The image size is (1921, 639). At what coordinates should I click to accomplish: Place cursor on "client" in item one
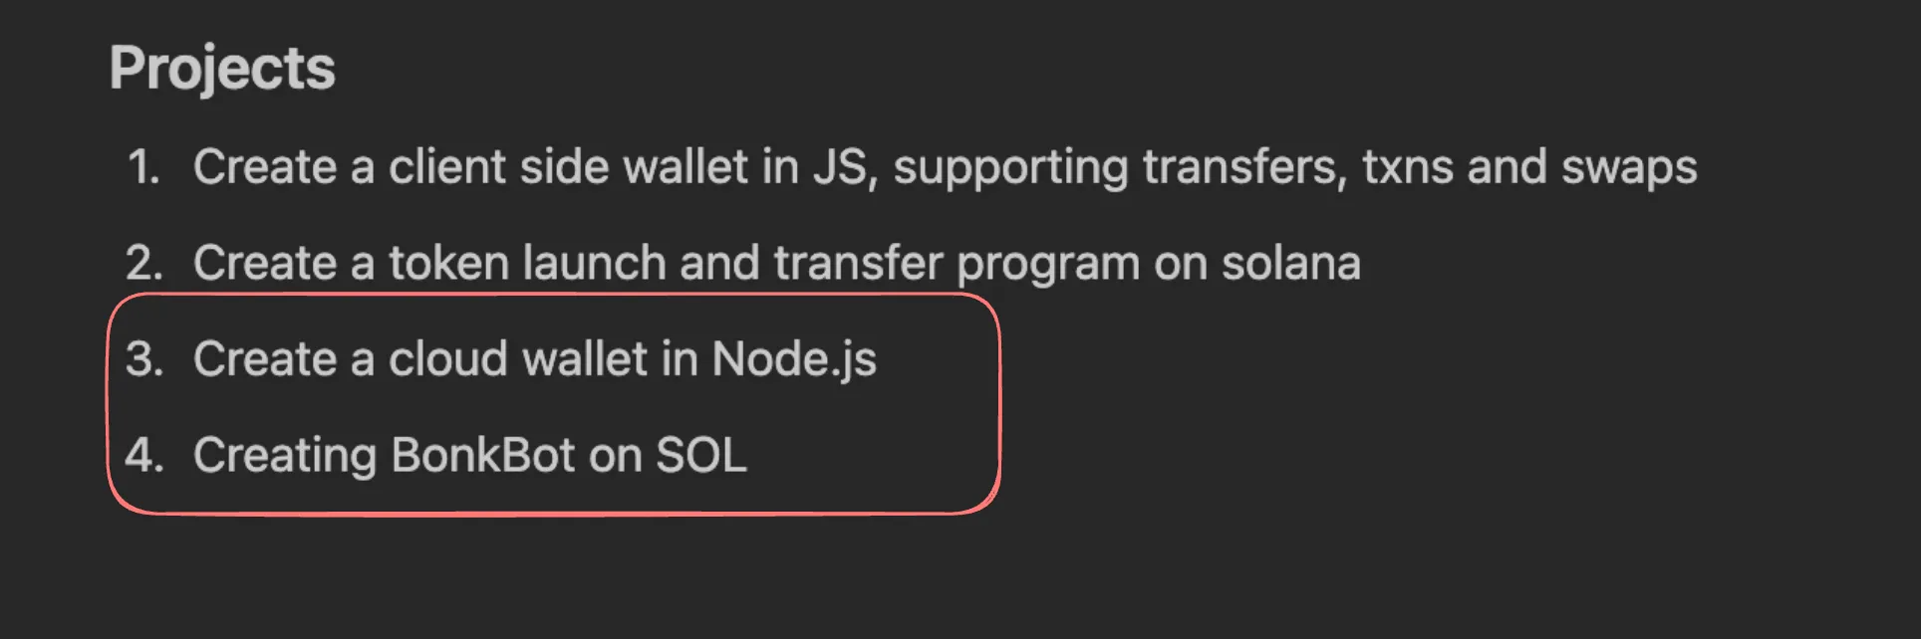click(446, 166)
